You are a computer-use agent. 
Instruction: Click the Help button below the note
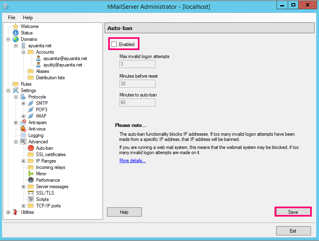tap(124, 212)
